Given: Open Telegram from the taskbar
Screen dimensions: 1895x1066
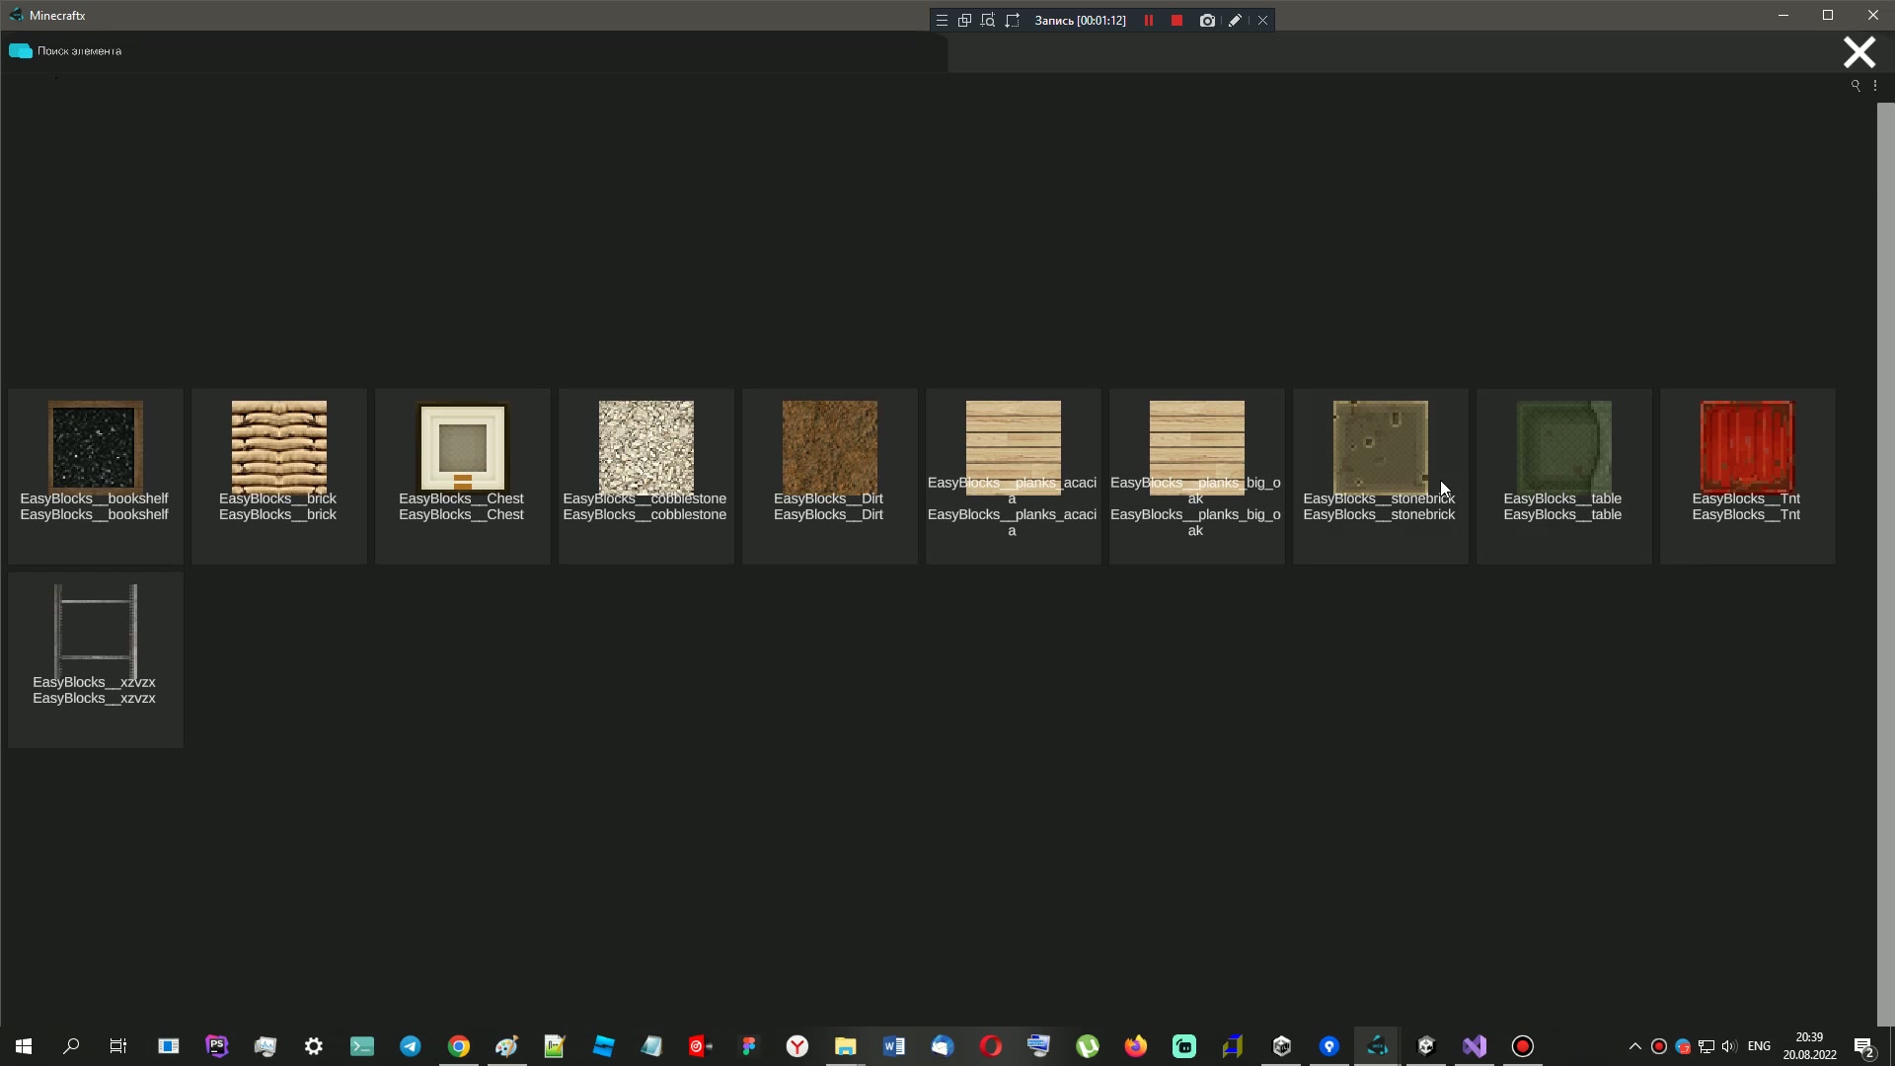Looking at the screenshot, I should coord(411,1046).
